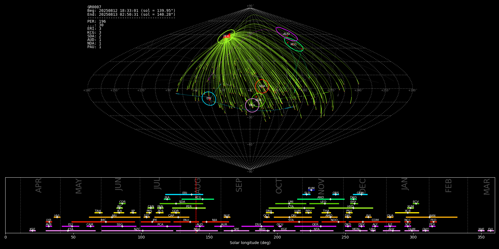Click the JMC red bar in timeline
Viewport: 499px width, 249px height.
pos(103,222)
